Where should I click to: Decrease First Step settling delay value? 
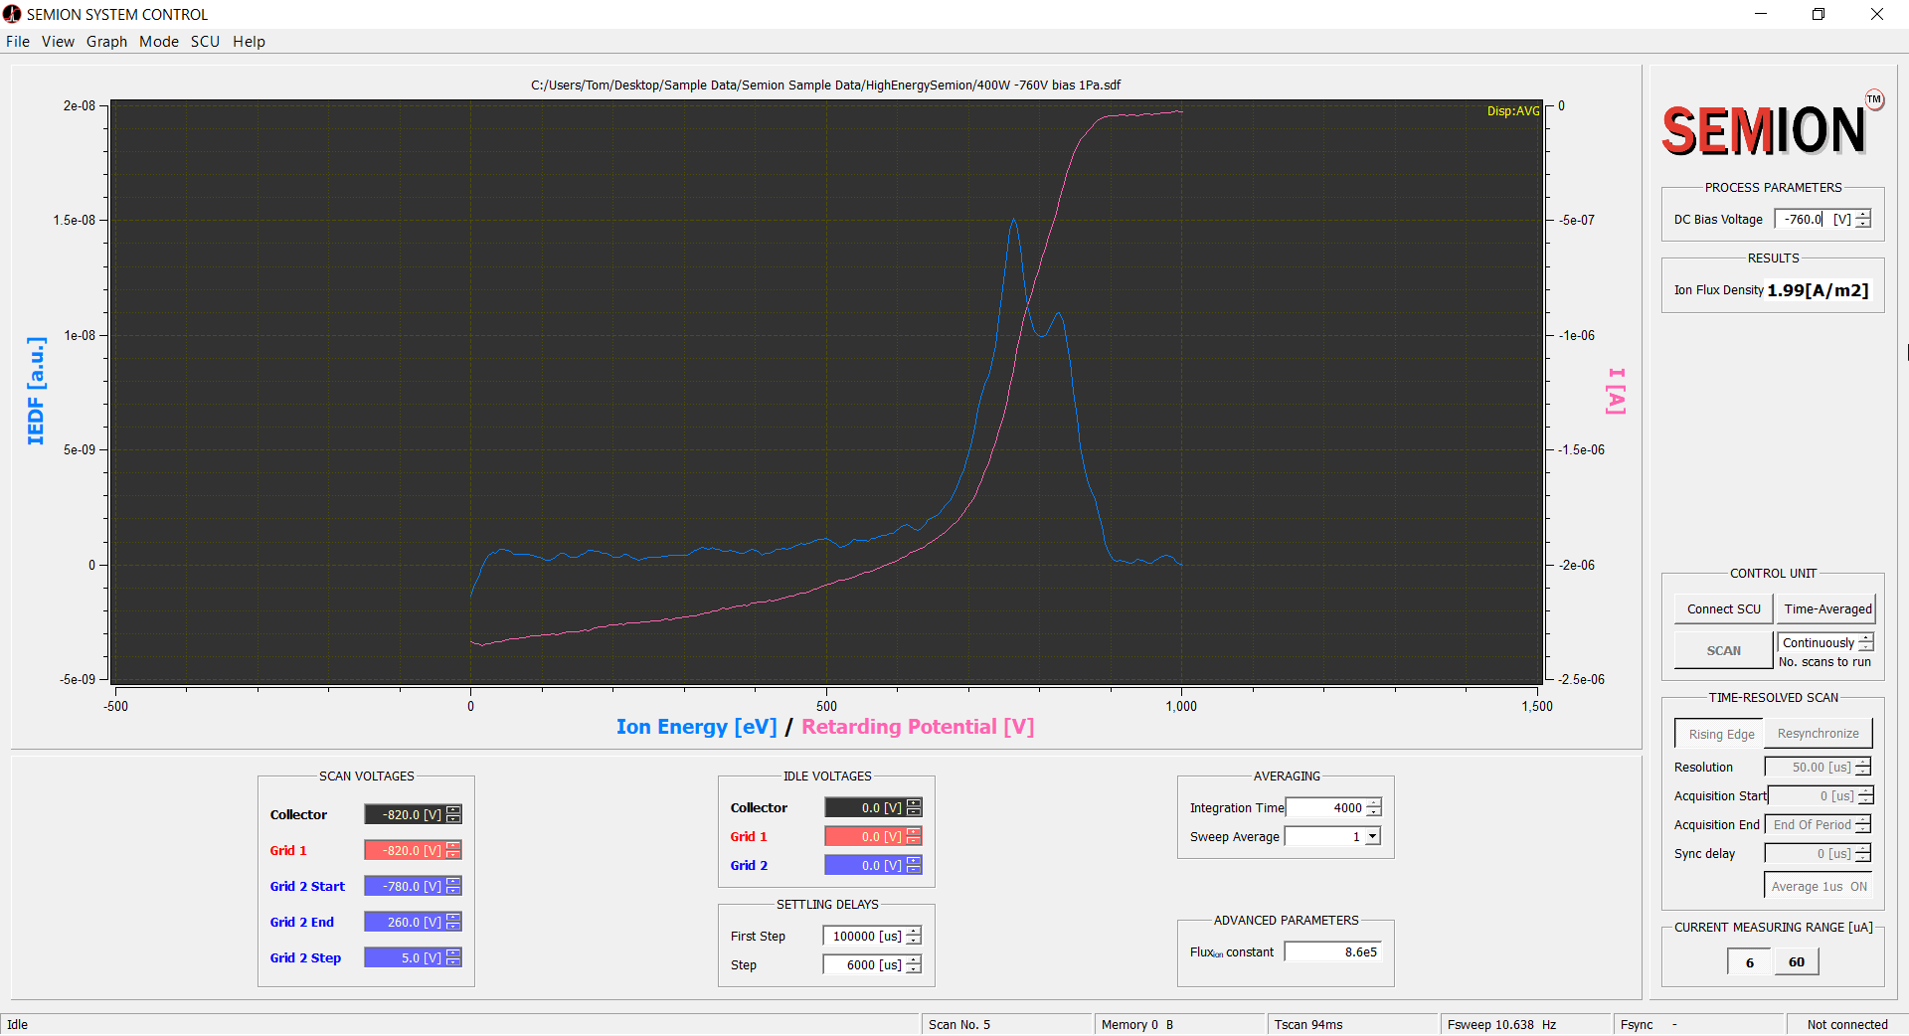pos(914,941)
